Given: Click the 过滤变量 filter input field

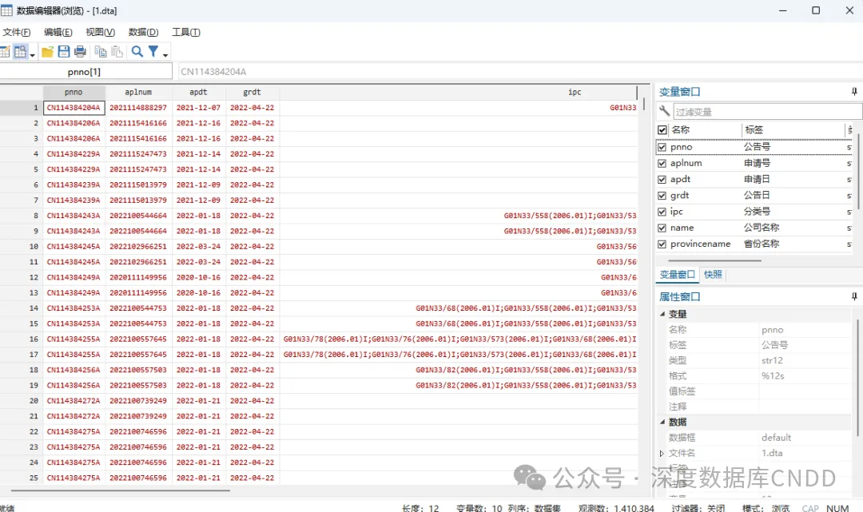Looking at the screenshot, I should (767, 112).
